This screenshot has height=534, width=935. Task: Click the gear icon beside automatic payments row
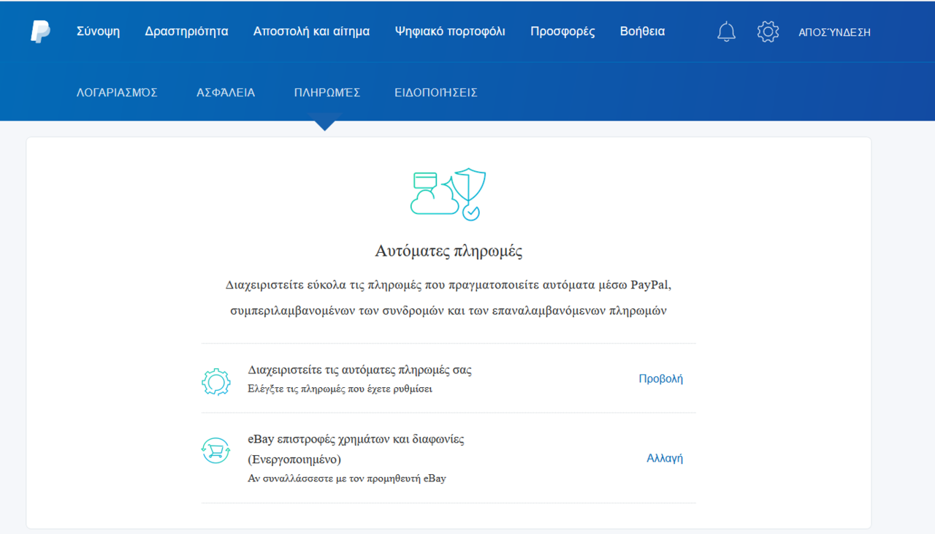tap(216, 381)
